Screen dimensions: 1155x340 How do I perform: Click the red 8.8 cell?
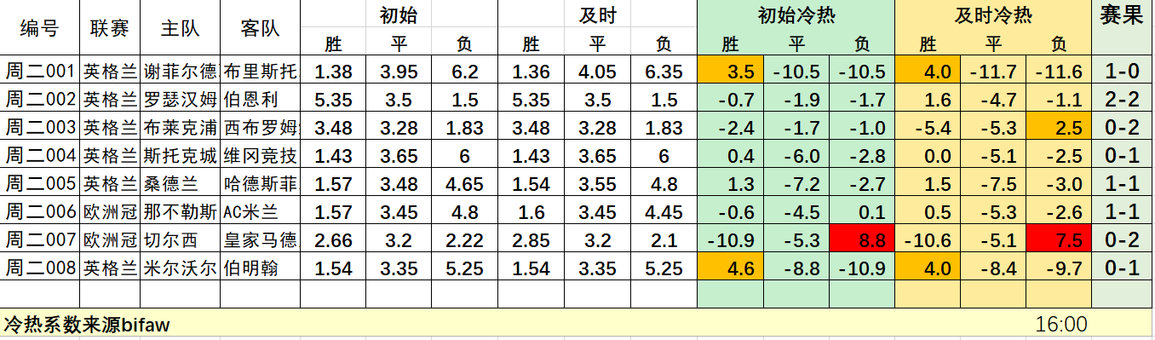tap(862, 240)
